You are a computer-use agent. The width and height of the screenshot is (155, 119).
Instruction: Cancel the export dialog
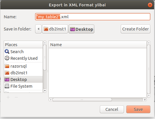click(x=112, y=109)
